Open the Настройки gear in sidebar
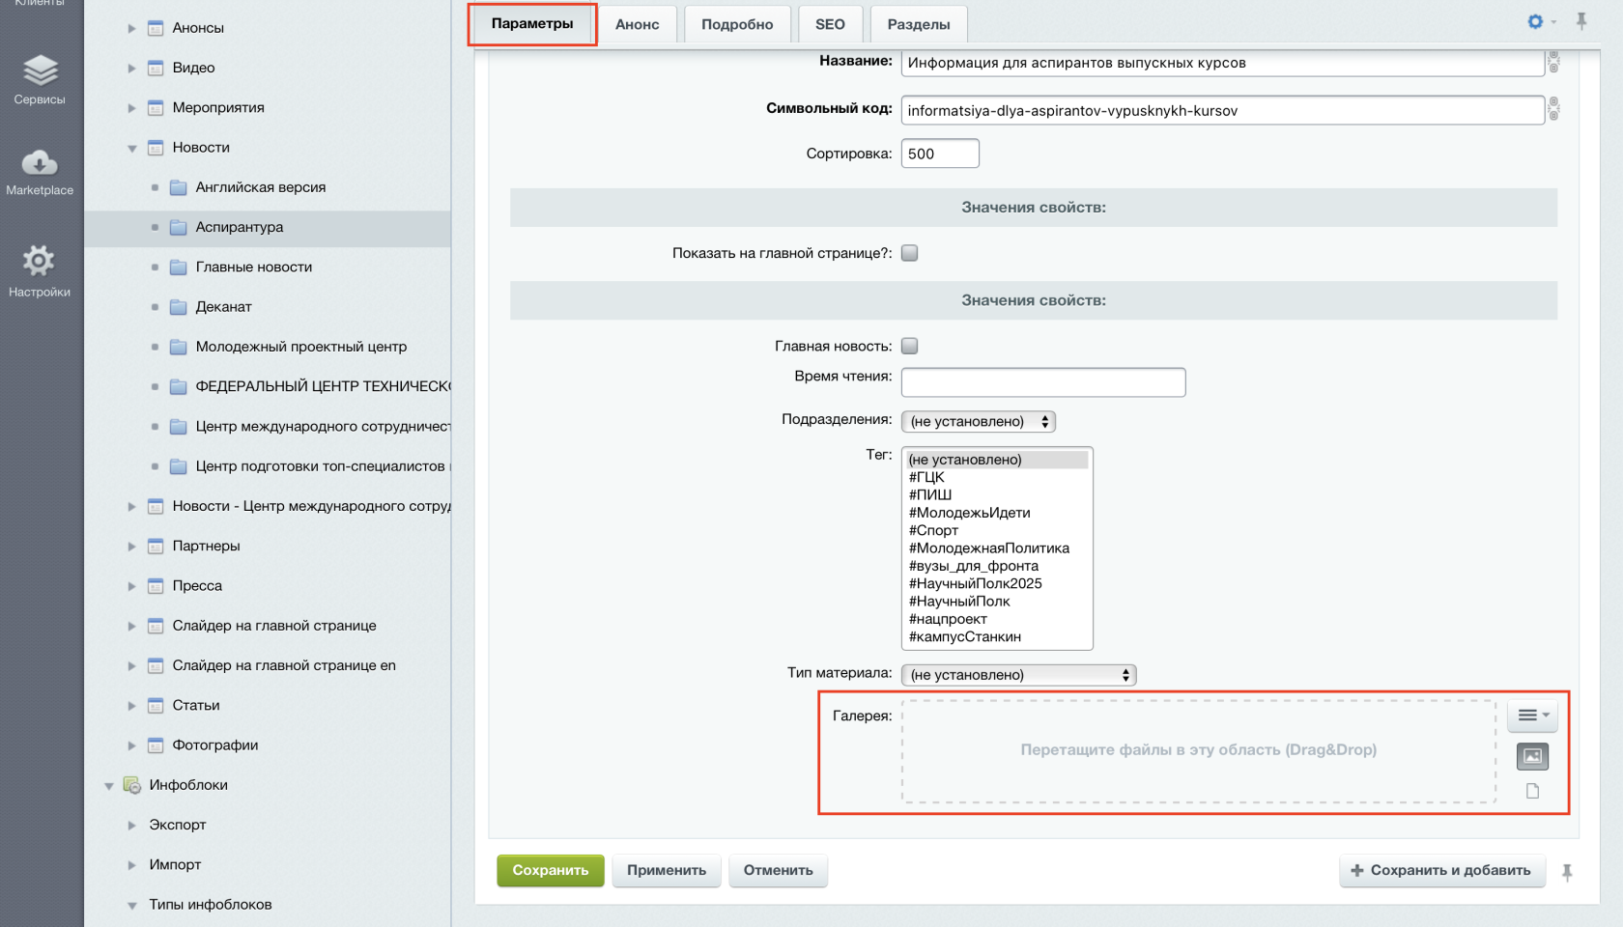 pyautogui.click(x=40, y=271)
